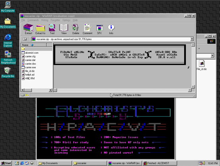220x166 pixels.
Task: Open Network Neighborhood desktop icon
Action: tap(8, 57)
